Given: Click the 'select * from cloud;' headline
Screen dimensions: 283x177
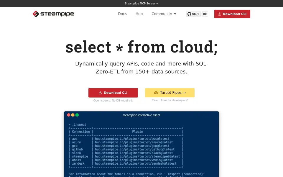Looking at the screenshot, I should click(141, 47).
